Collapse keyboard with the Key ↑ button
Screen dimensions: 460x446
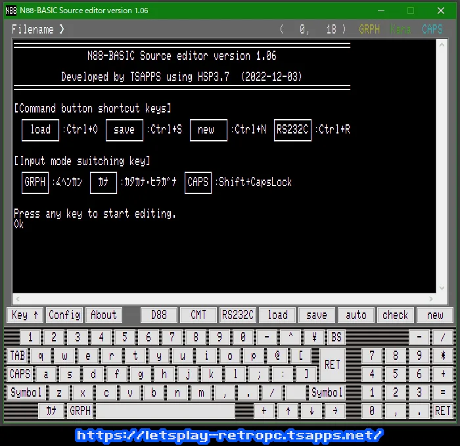pyautogui.click(x=26, y=315)
